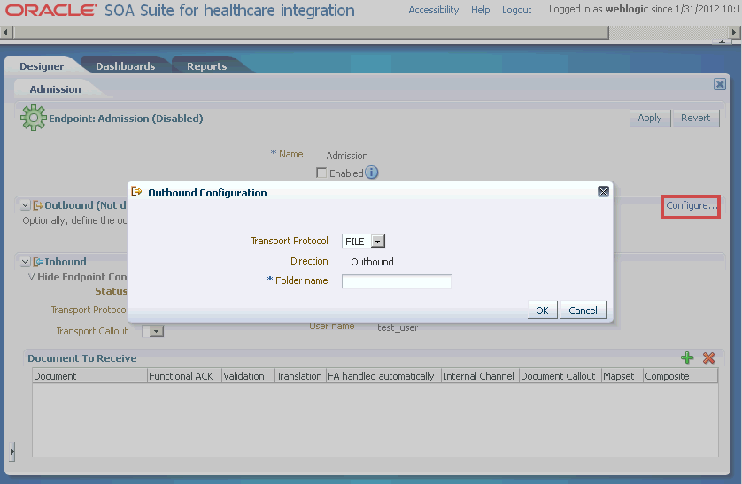
Task: Click FA handled automatically column header
Action: tap(383, 376)
